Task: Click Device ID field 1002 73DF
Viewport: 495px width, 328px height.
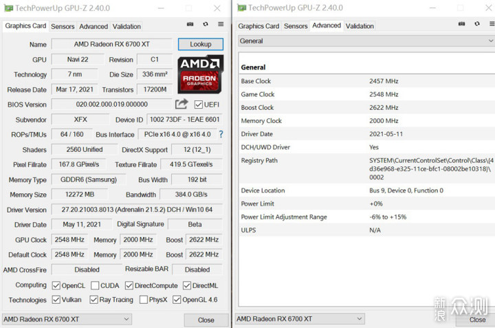Action: pos(185,120)
